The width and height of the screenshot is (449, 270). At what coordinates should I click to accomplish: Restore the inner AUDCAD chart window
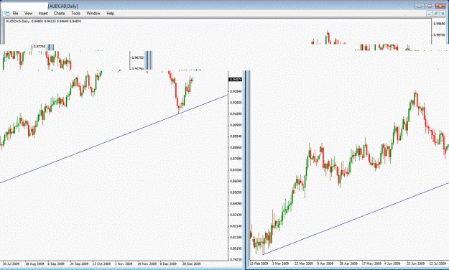(436, 14)
